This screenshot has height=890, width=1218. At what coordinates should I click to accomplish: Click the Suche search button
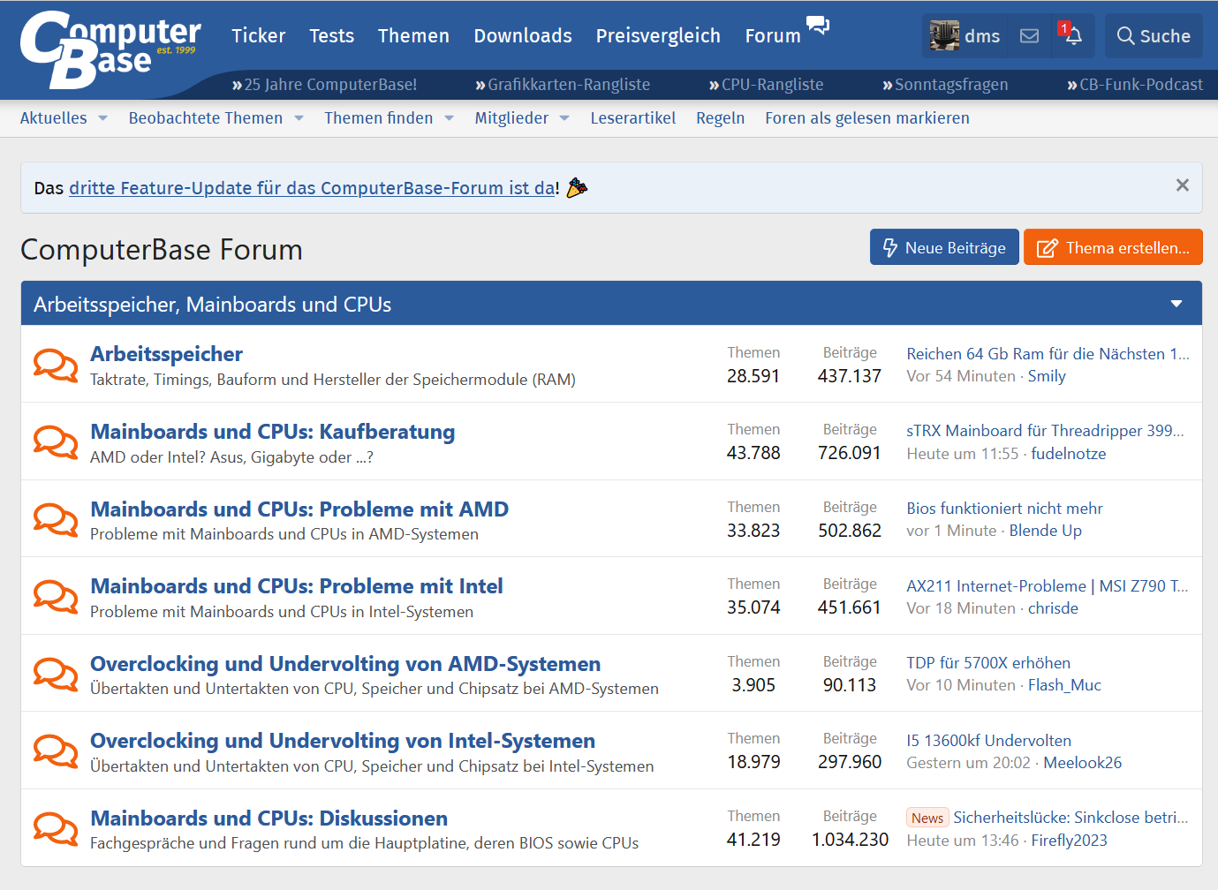(1154, 36)
